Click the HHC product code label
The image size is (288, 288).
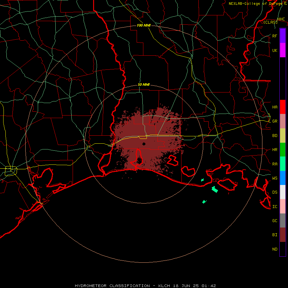pyautogui.click(x=281, y=19)
